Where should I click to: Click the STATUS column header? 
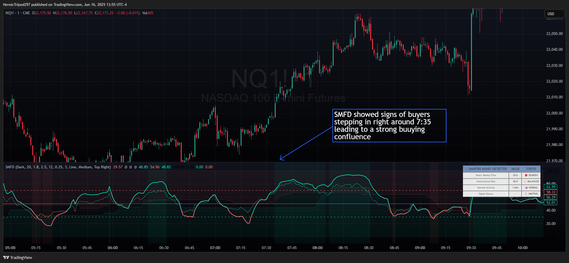pos(531,169)
